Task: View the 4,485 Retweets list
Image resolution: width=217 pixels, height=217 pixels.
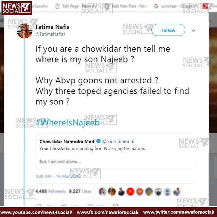Action: (50, 191)
